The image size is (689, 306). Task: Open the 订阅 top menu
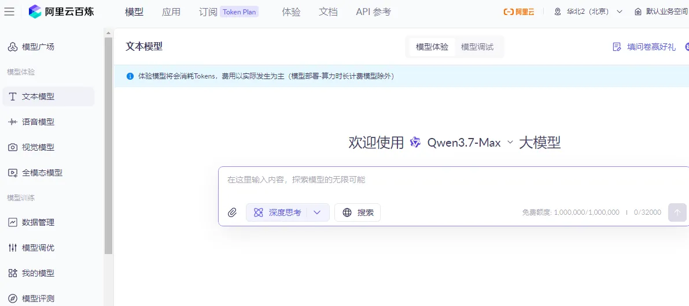208,12
